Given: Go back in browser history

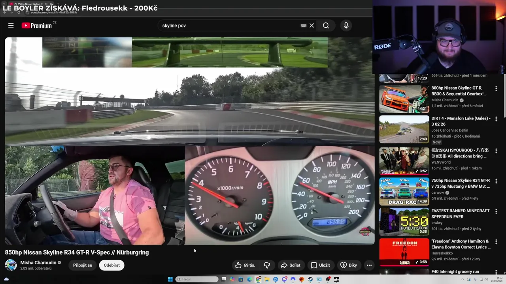Looking at the screenshot, I should (5, 12).
